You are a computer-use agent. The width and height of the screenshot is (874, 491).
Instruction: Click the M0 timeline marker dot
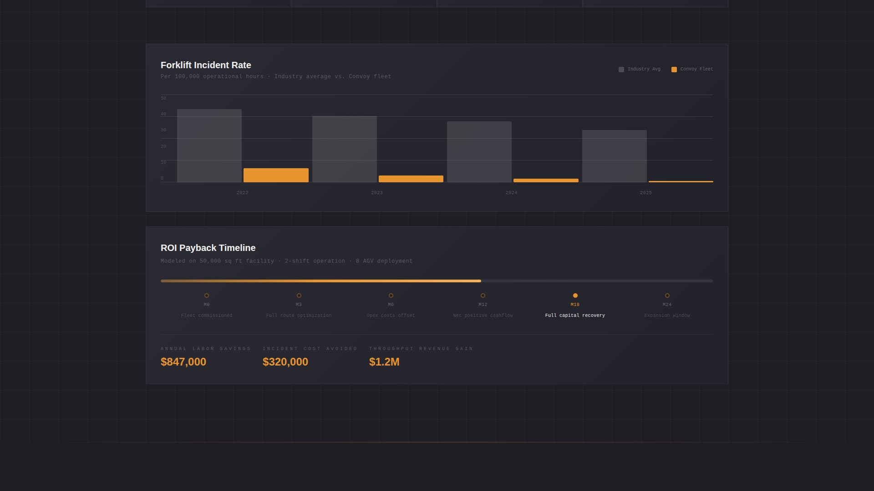tap(207, 296)
